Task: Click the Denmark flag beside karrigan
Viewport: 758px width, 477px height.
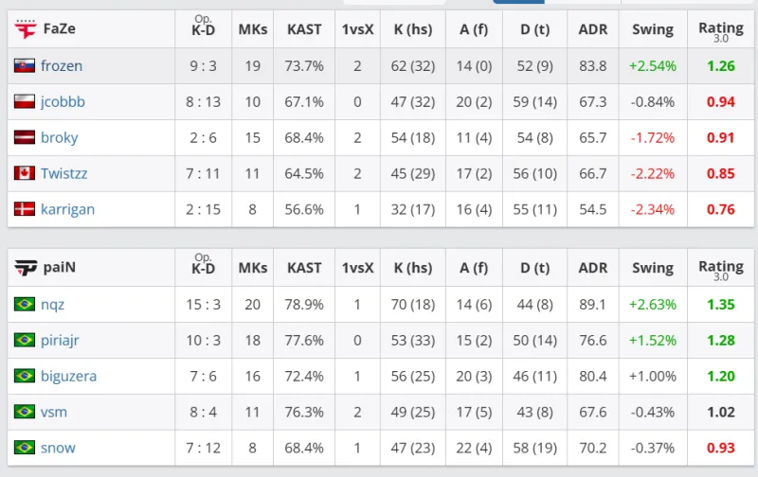Action: pyautogui.click(x=25, y=209)
